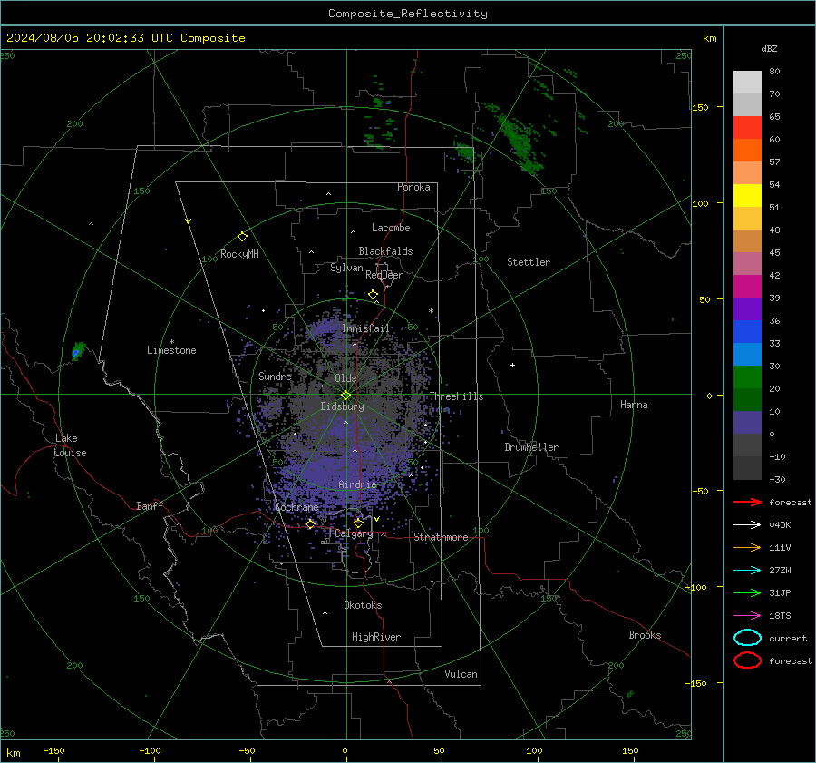816x763 pixels.
Task: Click the Ponoka town label
Action: (x=413, y=187)
